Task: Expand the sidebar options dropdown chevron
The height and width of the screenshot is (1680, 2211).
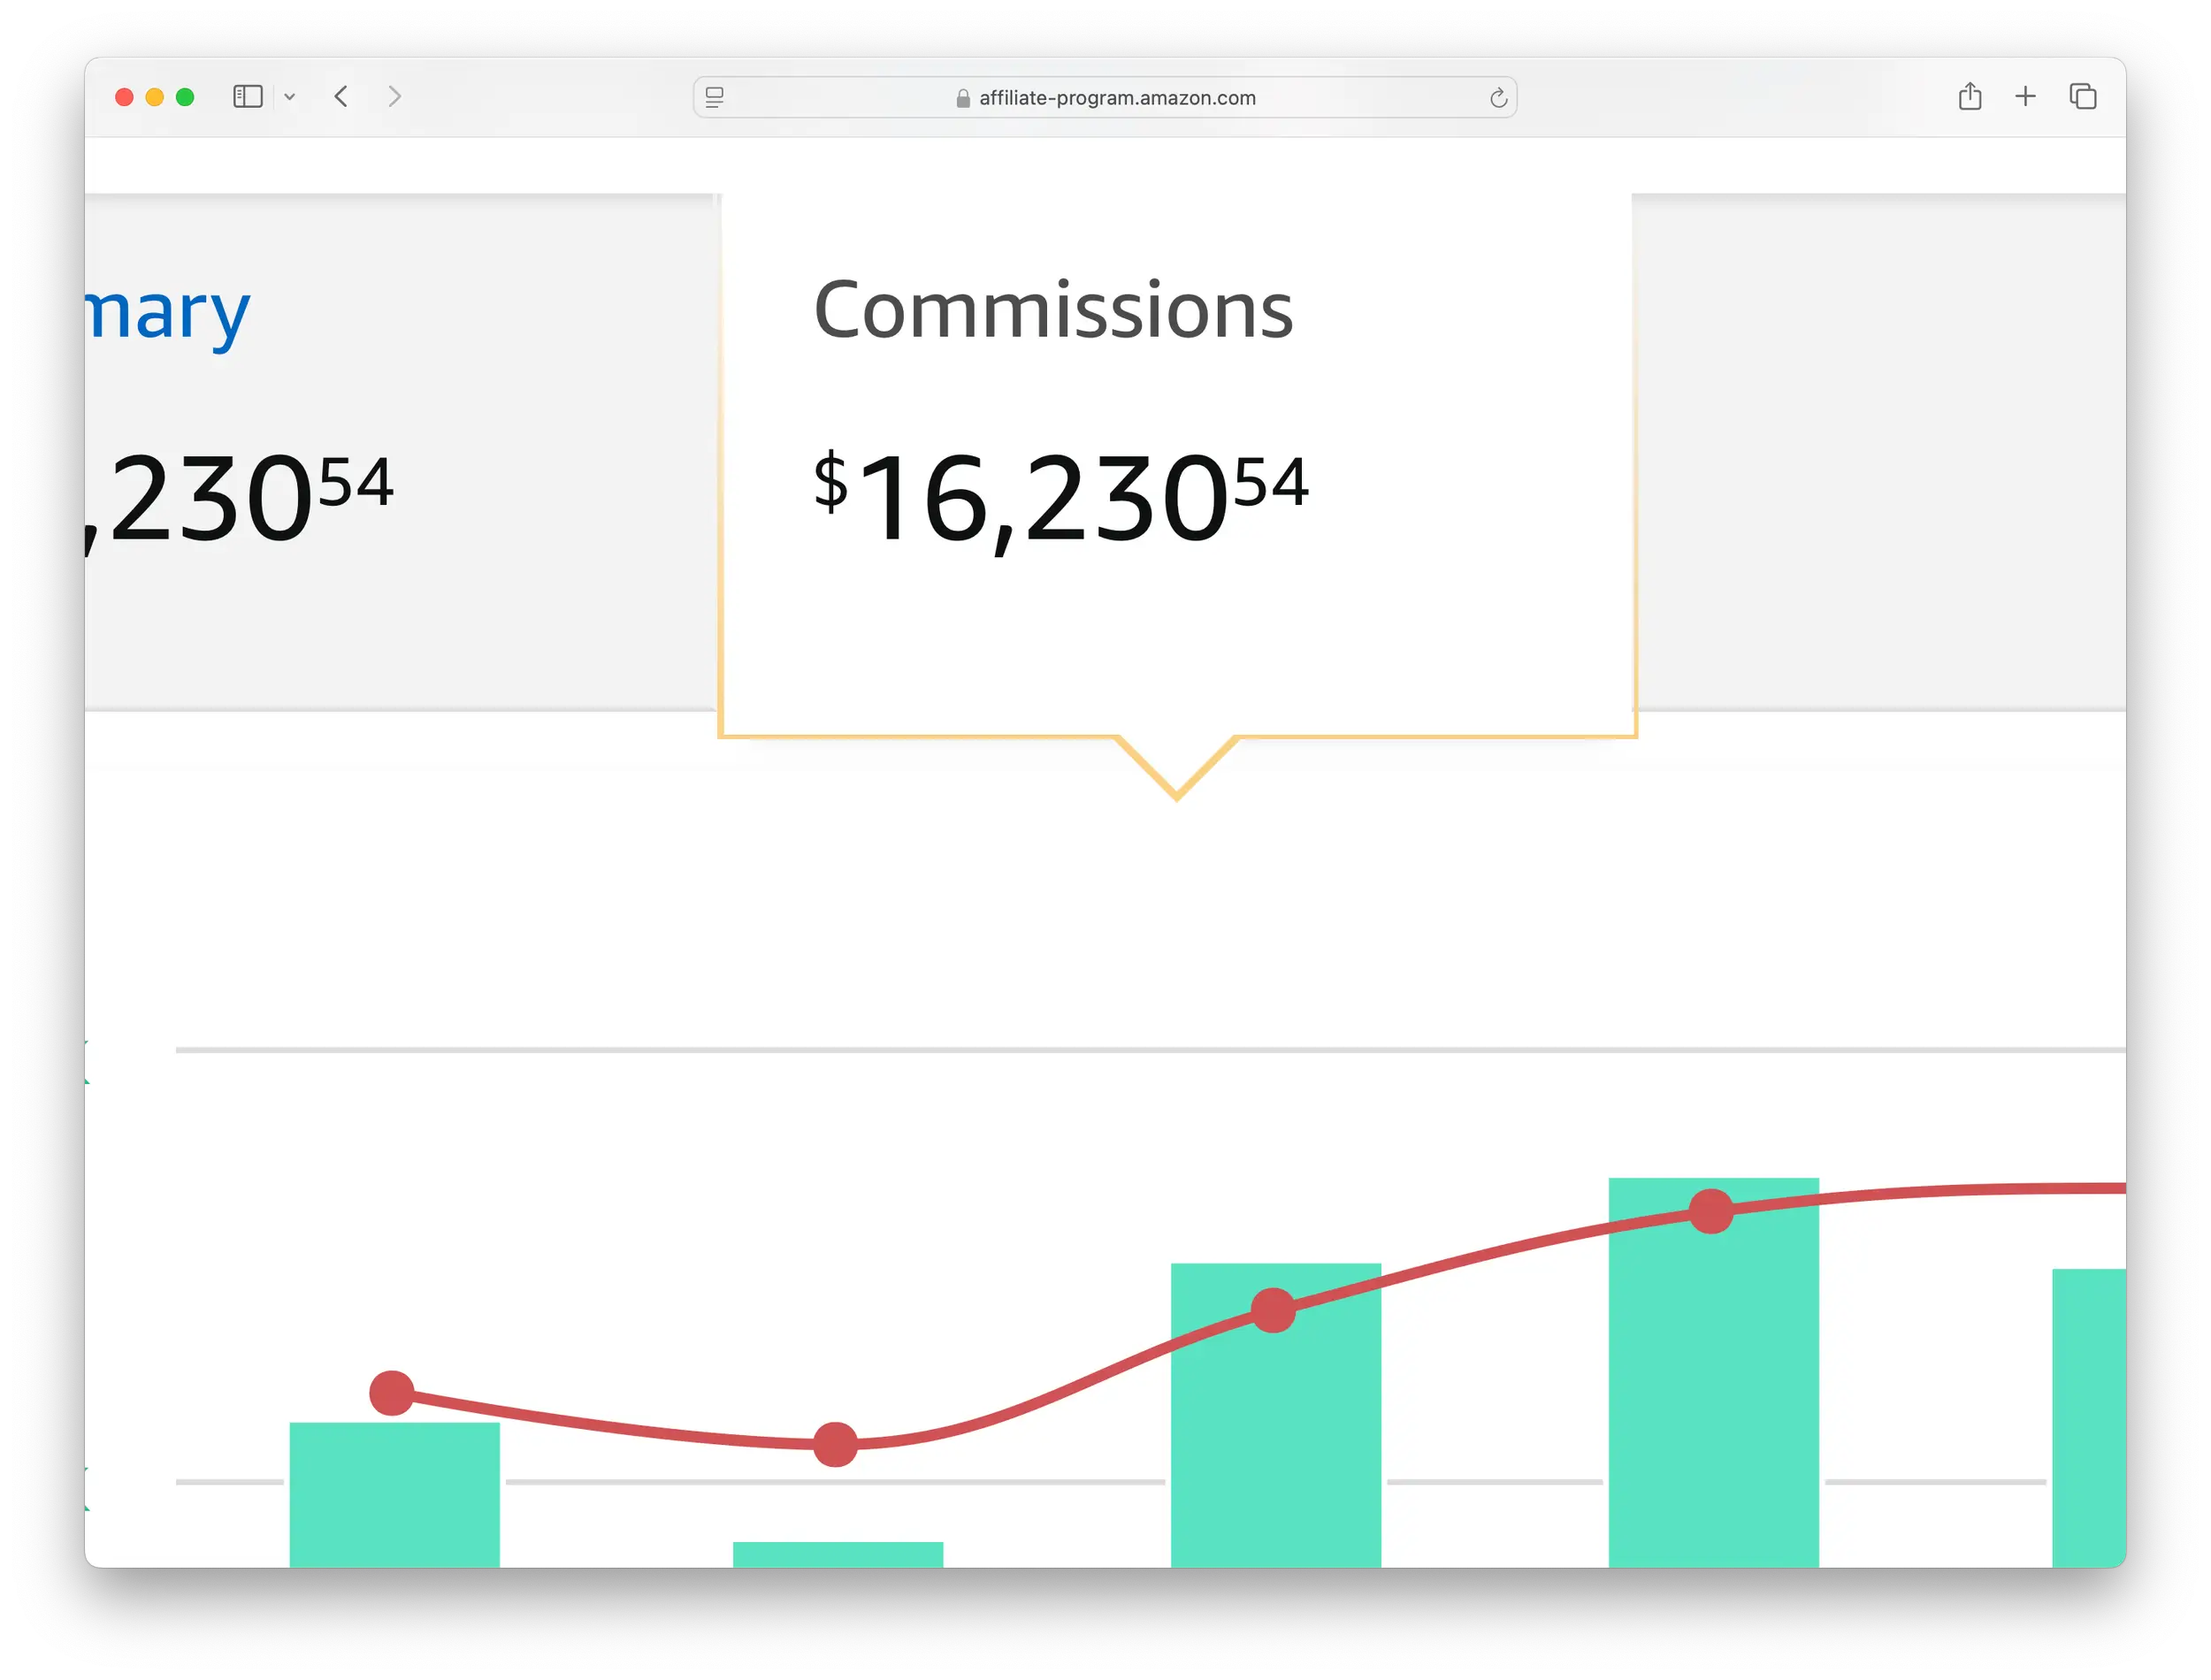Action: [290, 97]
